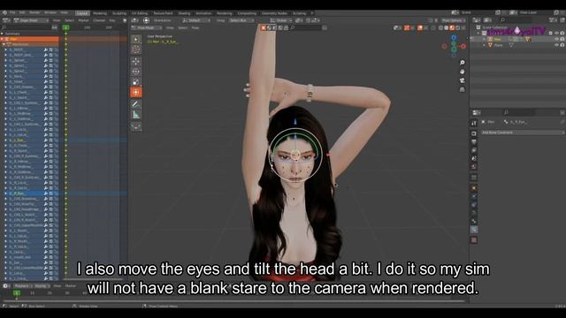The width and height of the screenshot is (566, 318).
Task: Click the timeline horizontal scrollbar
Action: tap(233, 300)
